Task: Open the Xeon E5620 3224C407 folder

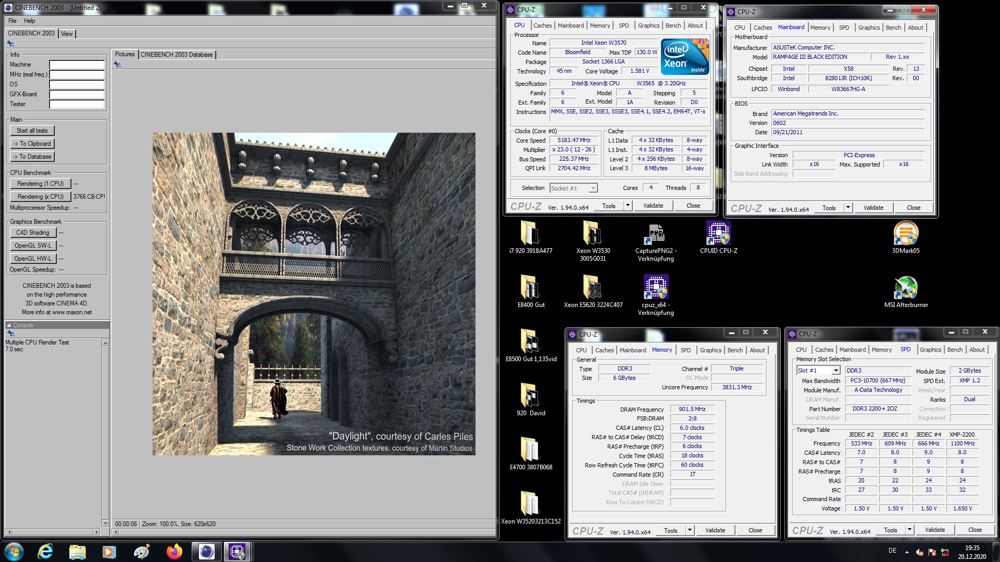Action: (593, 287)
